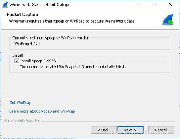Minimize the Wireshark Setup window
The height and width of the screenshot is (139, 180).
[x=138, y=5]
